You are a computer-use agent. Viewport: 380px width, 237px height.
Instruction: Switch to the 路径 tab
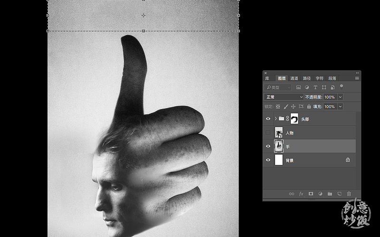[307, 78]
